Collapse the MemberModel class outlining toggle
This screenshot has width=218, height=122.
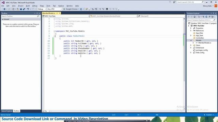(x=54, y=36)
